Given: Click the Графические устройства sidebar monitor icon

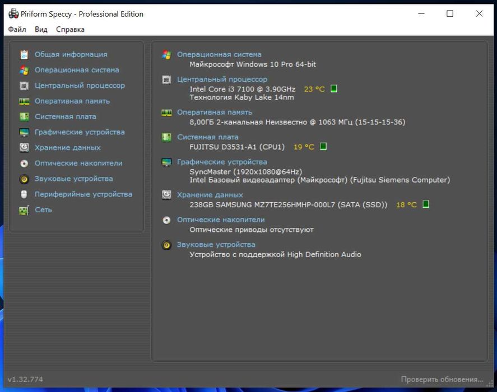Looking at the screenshot, I should tap(24, 132).
